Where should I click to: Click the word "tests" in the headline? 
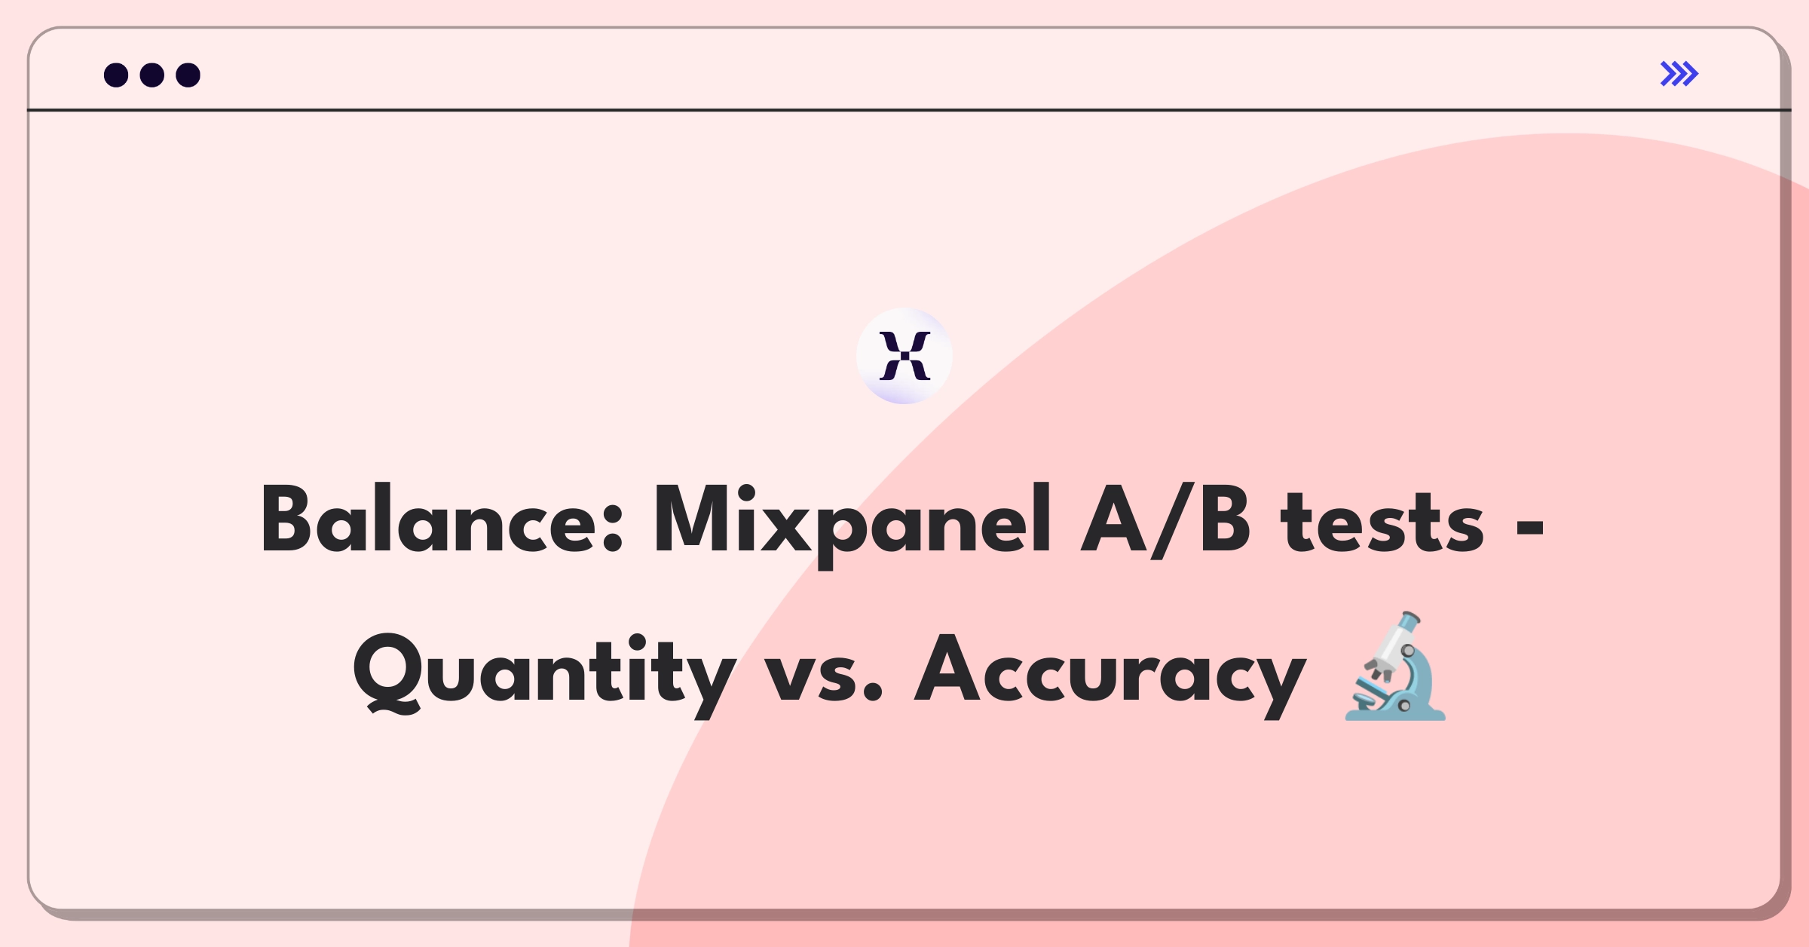pos(1382,523)
